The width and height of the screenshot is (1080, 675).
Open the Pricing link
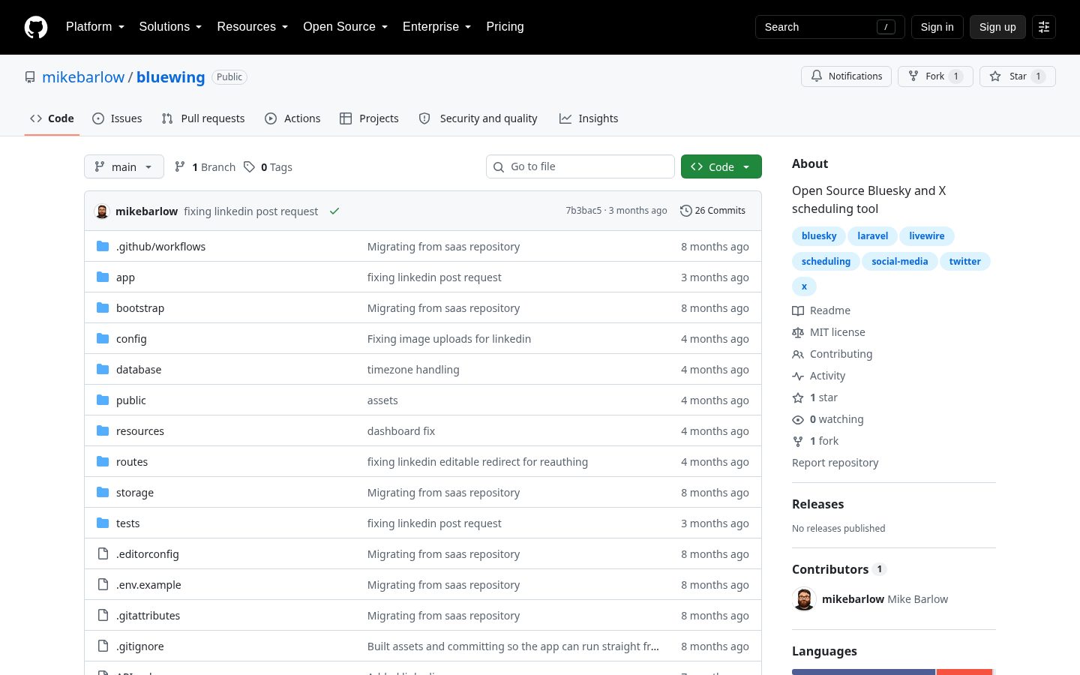point(505,27)
